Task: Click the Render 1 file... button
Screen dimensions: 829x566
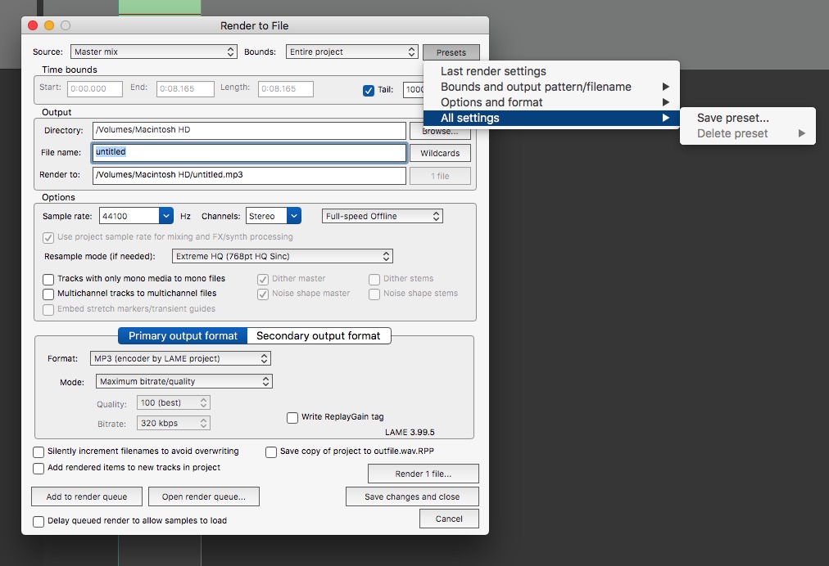Action: (423, 474)
